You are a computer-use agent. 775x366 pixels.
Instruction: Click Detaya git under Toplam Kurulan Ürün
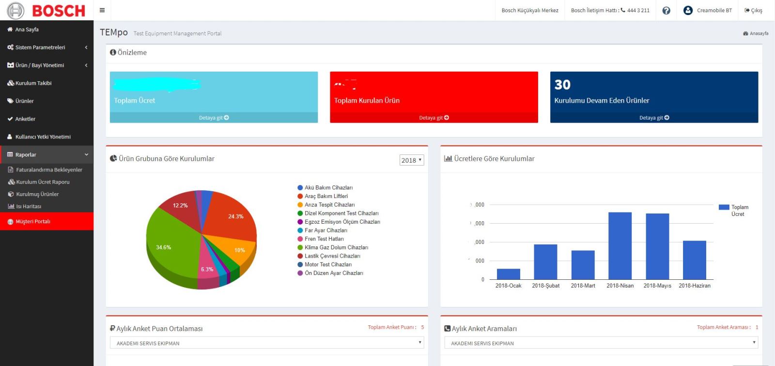[434, 118]
